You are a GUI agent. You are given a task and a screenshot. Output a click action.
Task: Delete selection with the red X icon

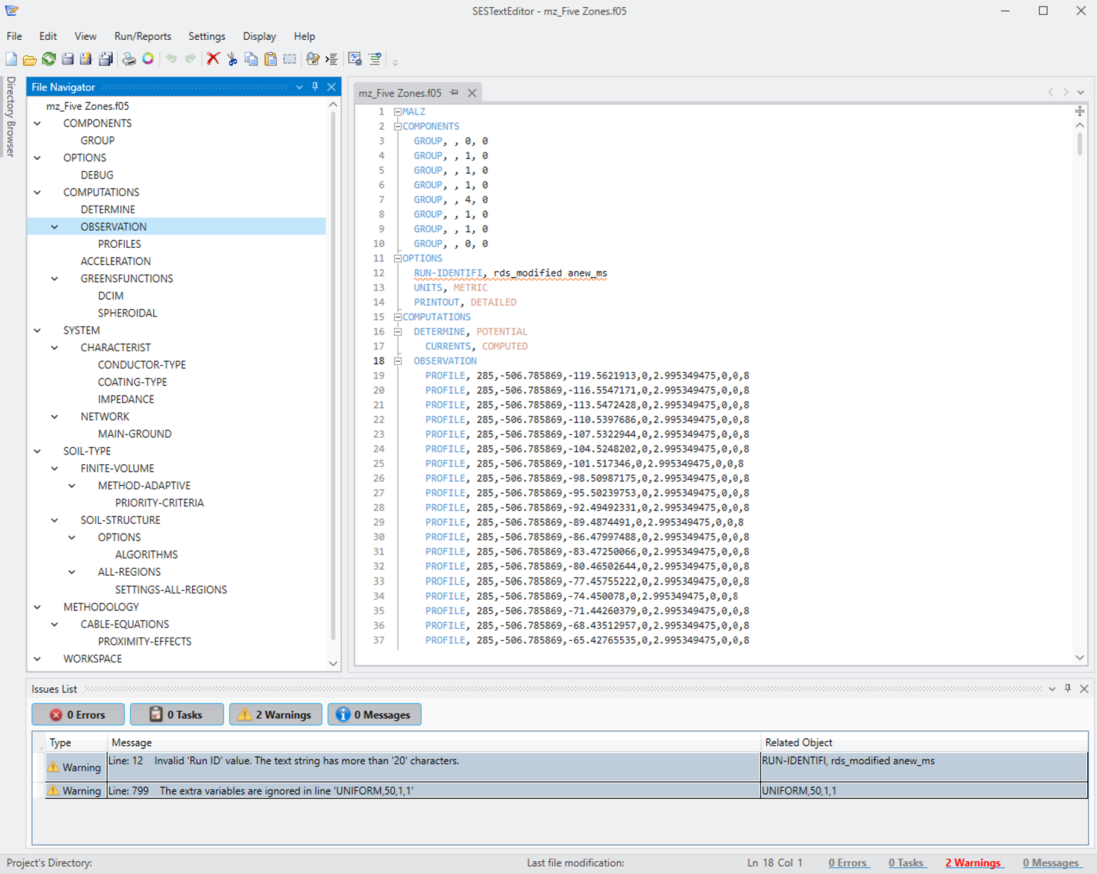[x=213, y=58]
